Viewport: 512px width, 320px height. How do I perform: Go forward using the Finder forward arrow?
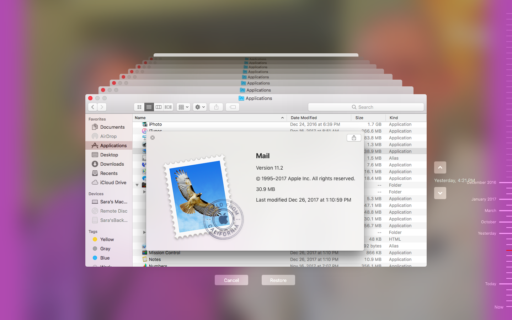(x=102, y=107)
